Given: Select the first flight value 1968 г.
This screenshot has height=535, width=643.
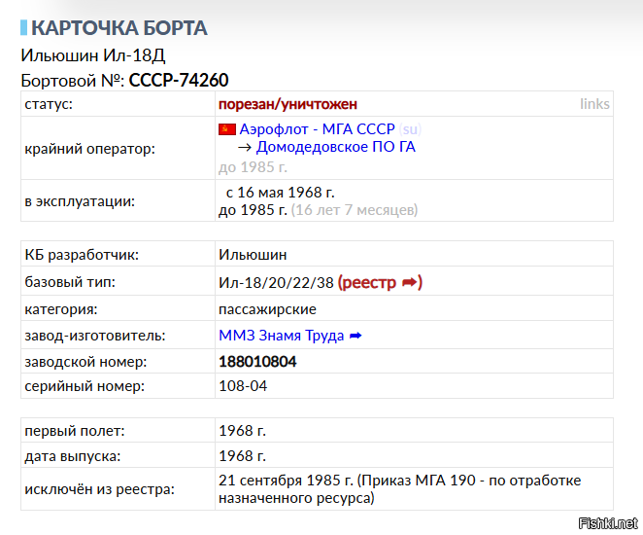Looking at the screenshot, I should point(243,431).
